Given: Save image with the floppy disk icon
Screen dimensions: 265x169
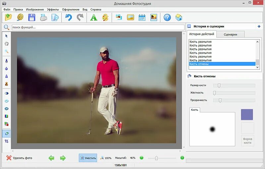Looking at the screenshot, I should pos(32,18).
